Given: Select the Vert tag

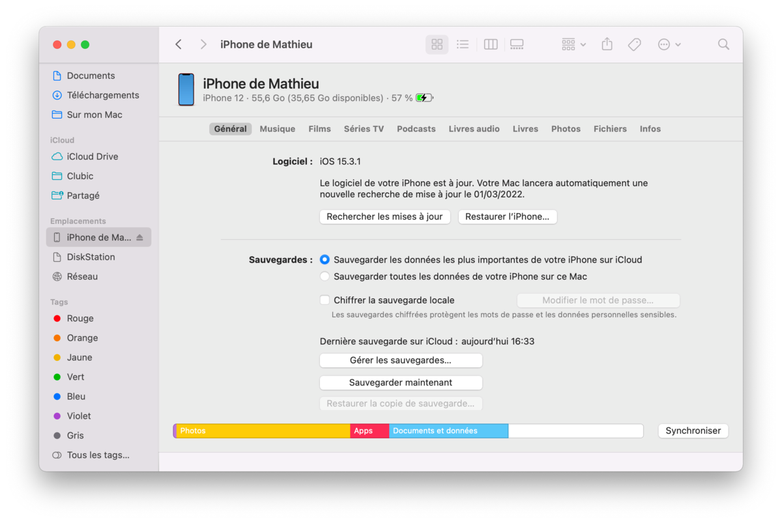Looking at the screenshot, I should [x=76, y=377].
